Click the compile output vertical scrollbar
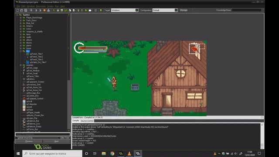Screen dimensions: 279x157 (x=262, y=136)
